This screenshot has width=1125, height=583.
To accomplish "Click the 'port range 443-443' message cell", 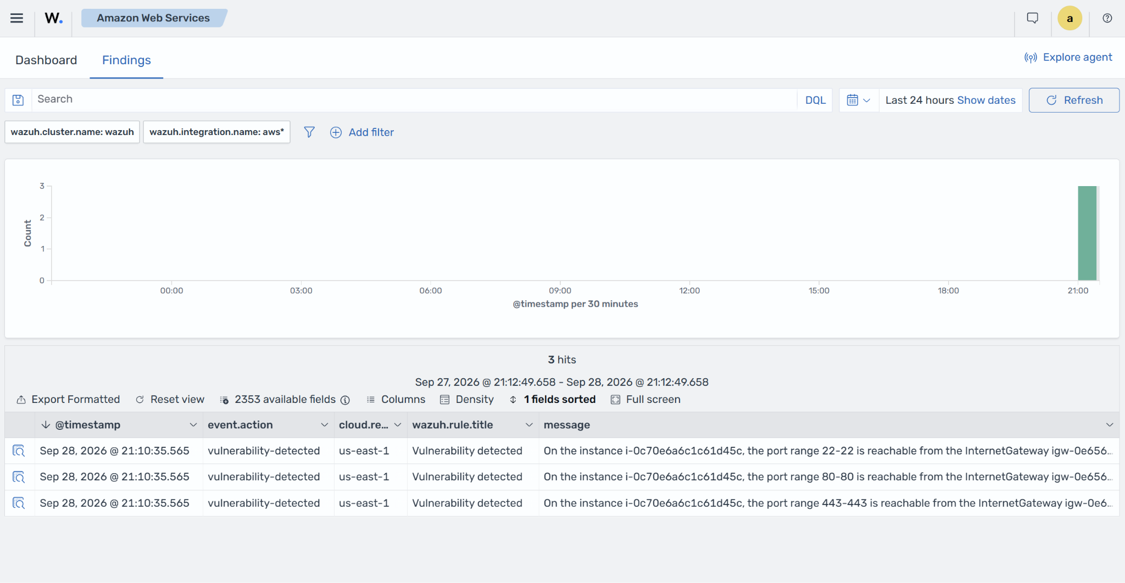I will 828,503.
